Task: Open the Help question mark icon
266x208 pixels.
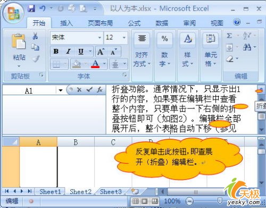Action: click(237, 22)
